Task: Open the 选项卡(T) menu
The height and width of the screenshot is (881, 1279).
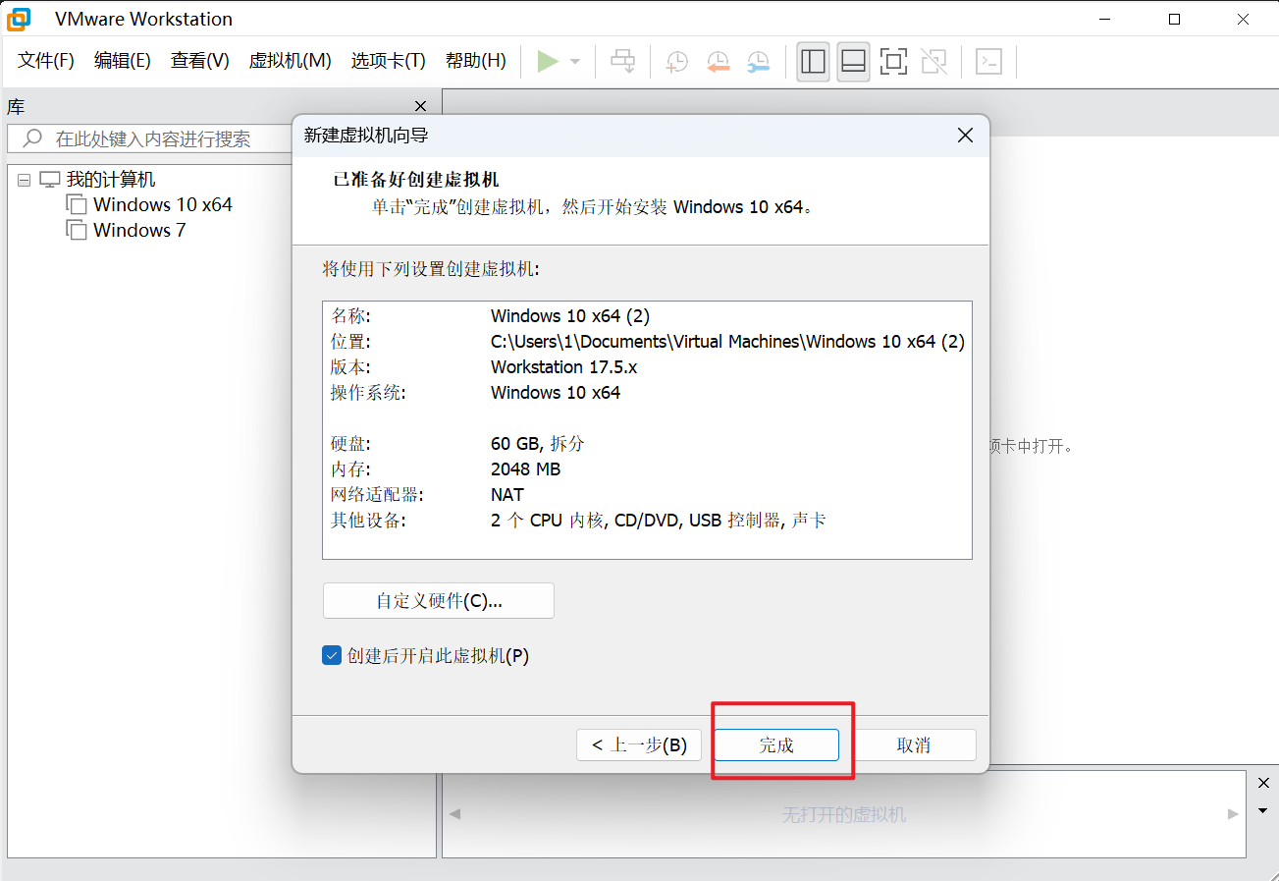Action: pos(389,61)
